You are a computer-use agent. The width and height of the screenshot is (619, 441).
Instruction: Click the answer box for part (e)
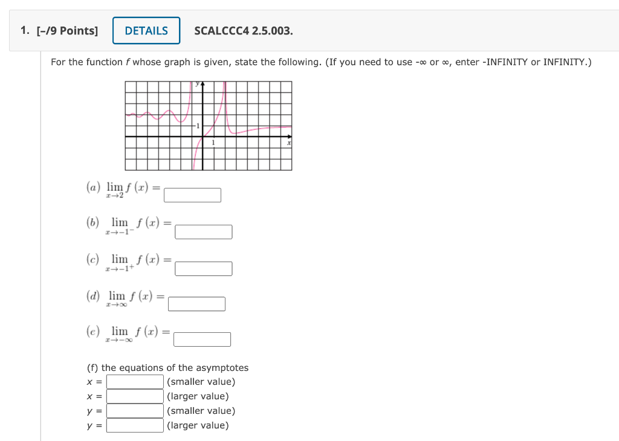[x=202, y=339]
